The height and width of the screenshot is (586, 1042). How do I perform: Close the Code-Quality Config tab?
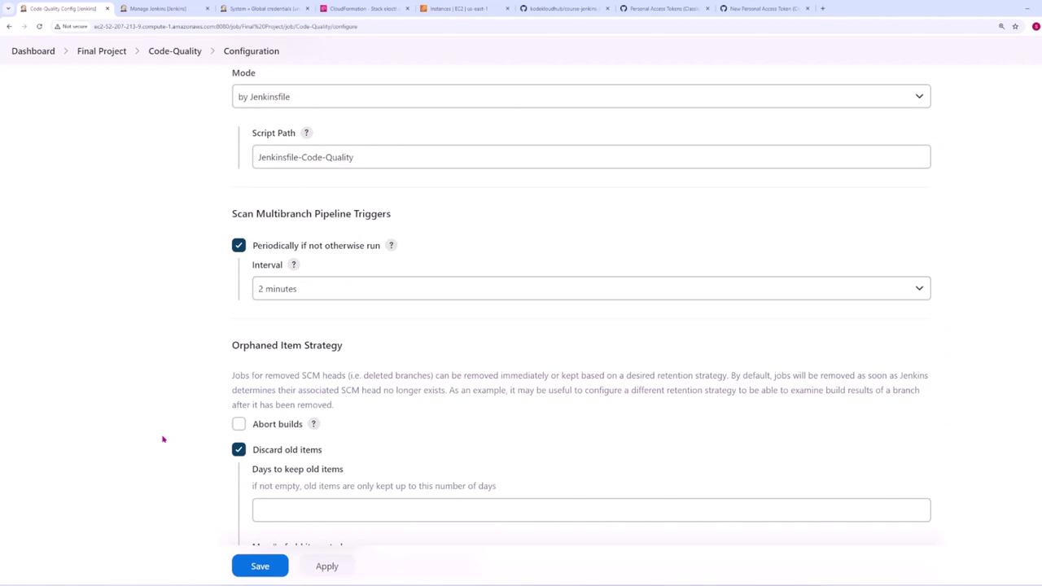107,8
